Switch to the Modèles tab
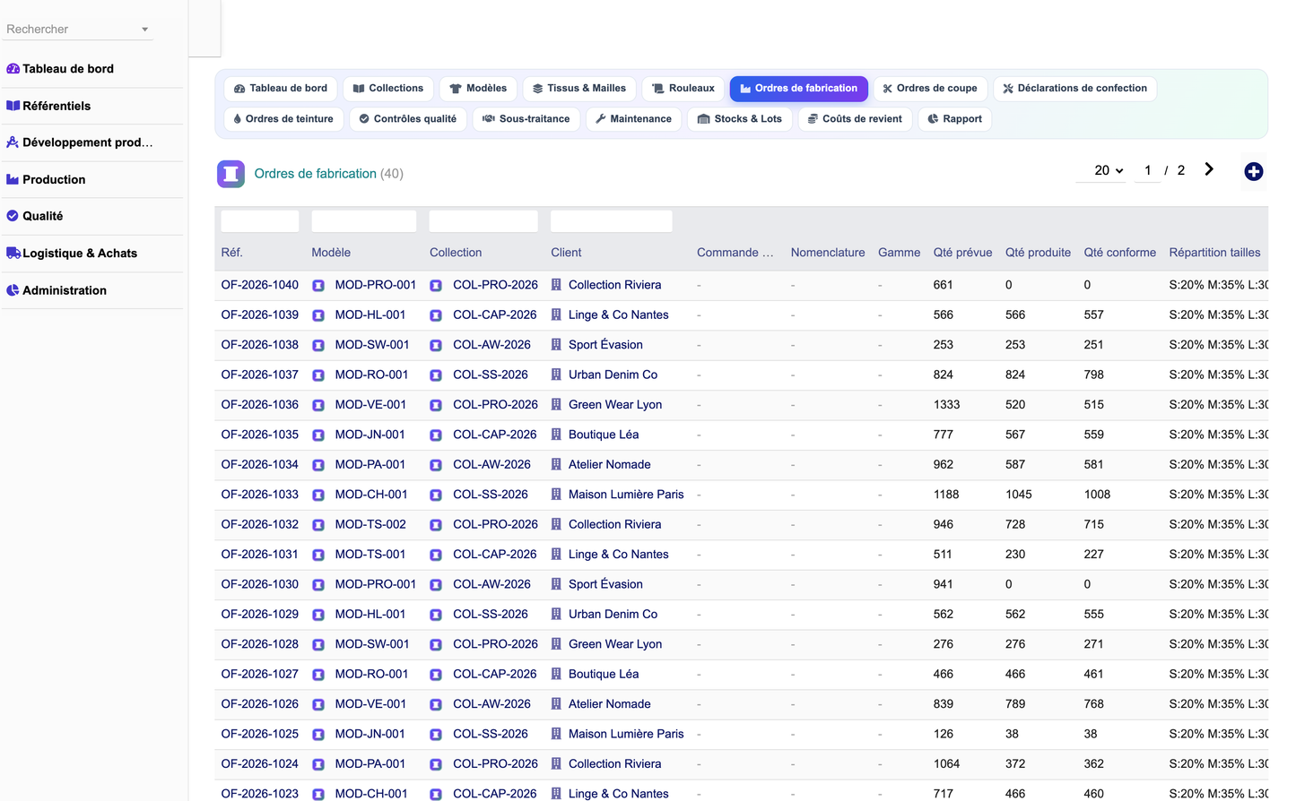Image resolution: width=1296 pixels, height=801 pixels. pyautogui.click(x=478, y=89)
